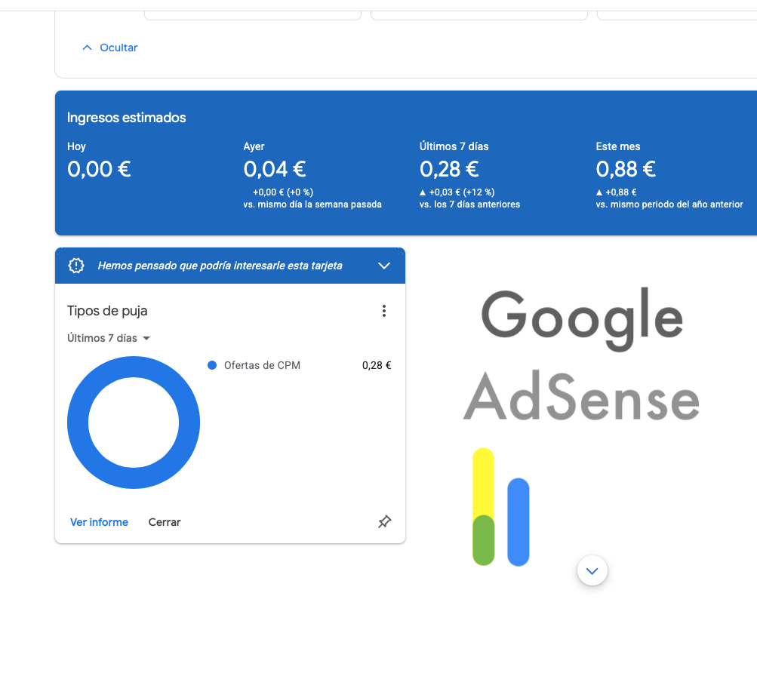Click the alert icon on the suggestion banner
Viewport: 757px width, 673px height.
click(x=75, y=265)
